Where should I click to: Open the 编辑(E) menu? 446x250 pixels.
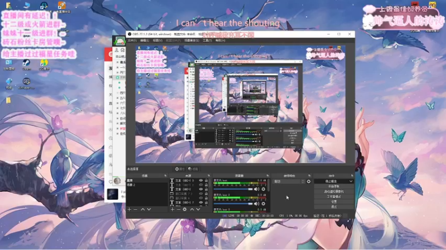point(144,41)
